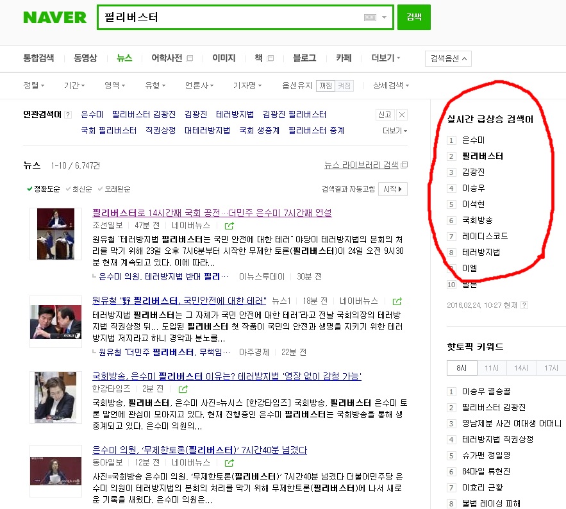566x509 pixels.
Task: Open the headline 국회방송, 은수미 필리버스터 이유는?
Action: (x=227, y=376)
